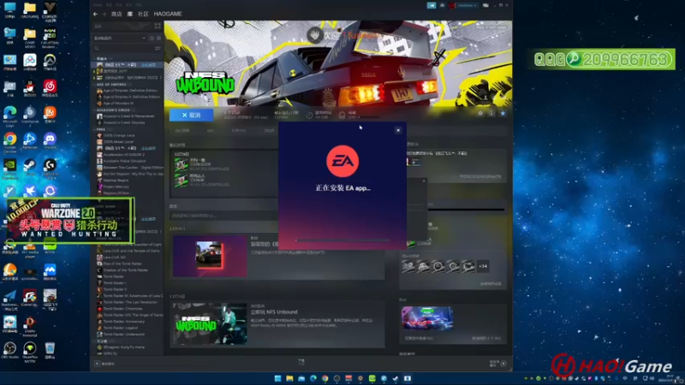Open the OBS Studio desktop icon
The height and width of the screenshot is (385, 685).
tap(9, 350)
